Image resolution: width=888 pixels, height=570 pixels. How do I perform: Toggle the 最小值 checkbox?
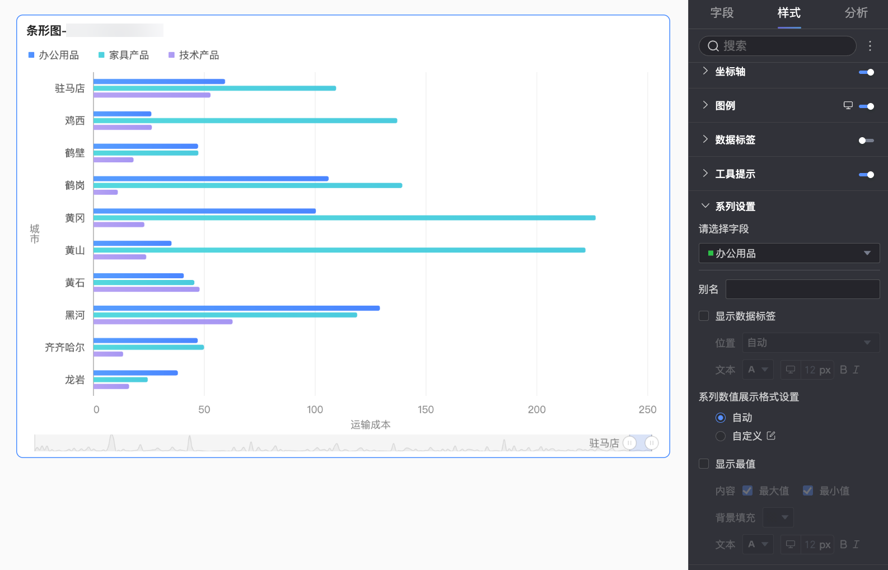[x=808, y=490]
